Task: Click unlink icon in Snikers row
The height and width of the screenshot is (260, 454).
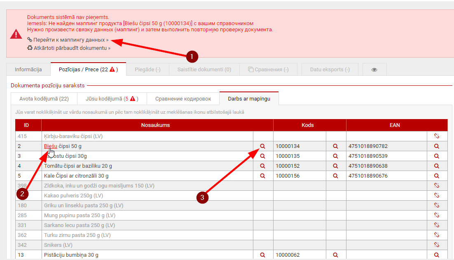Action: [x=437, y=245]
